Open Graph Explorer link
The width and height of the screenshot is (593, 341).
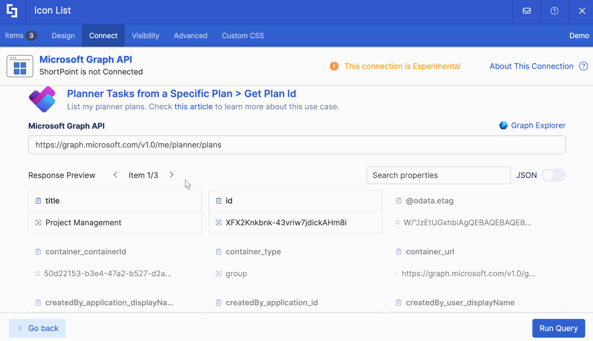538,125
